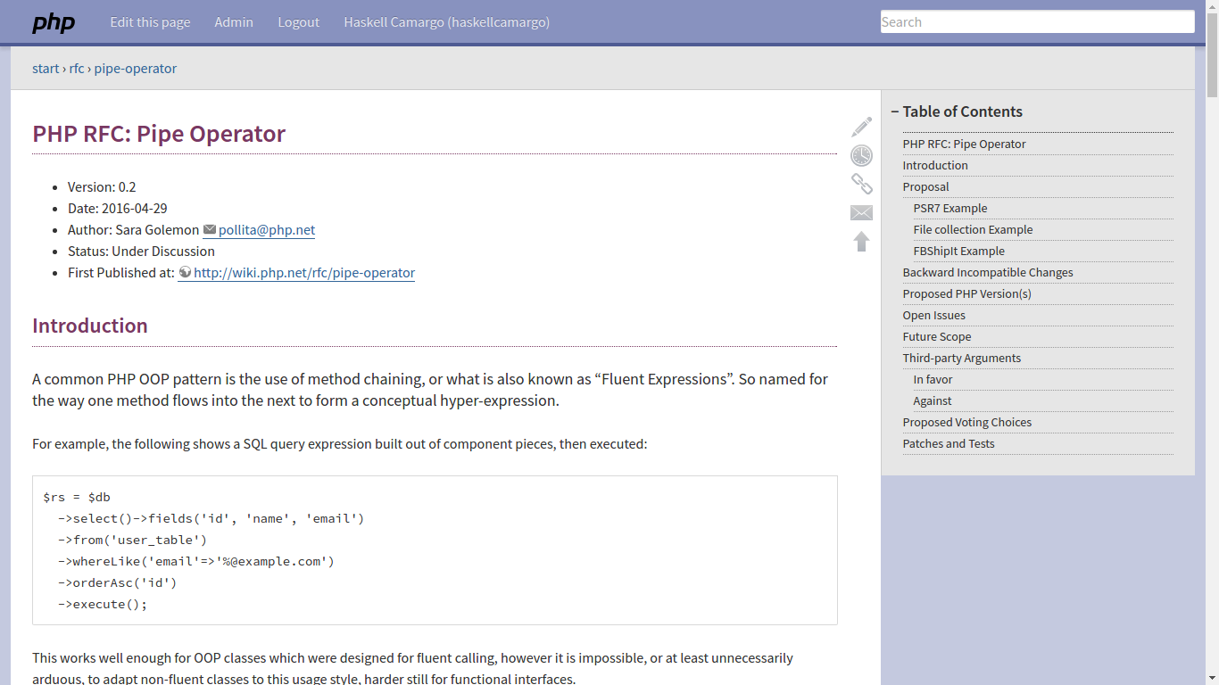Open backlinks chain icon

tap(861, 185)
